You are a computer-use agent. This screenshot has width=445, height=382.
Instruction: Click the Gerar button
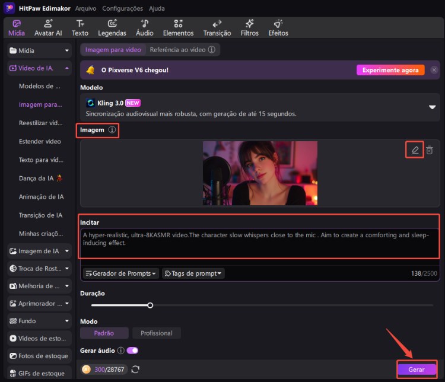(x=417, y=369)
